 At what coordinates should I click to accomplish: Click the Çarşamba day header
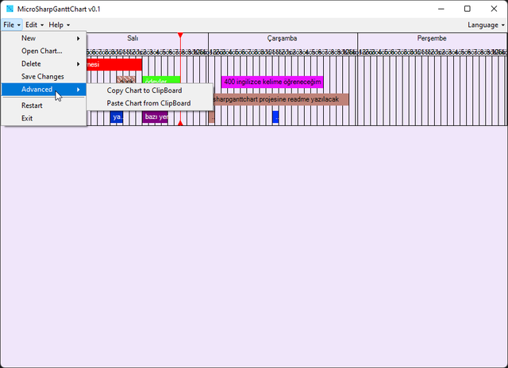click(282, 38)
